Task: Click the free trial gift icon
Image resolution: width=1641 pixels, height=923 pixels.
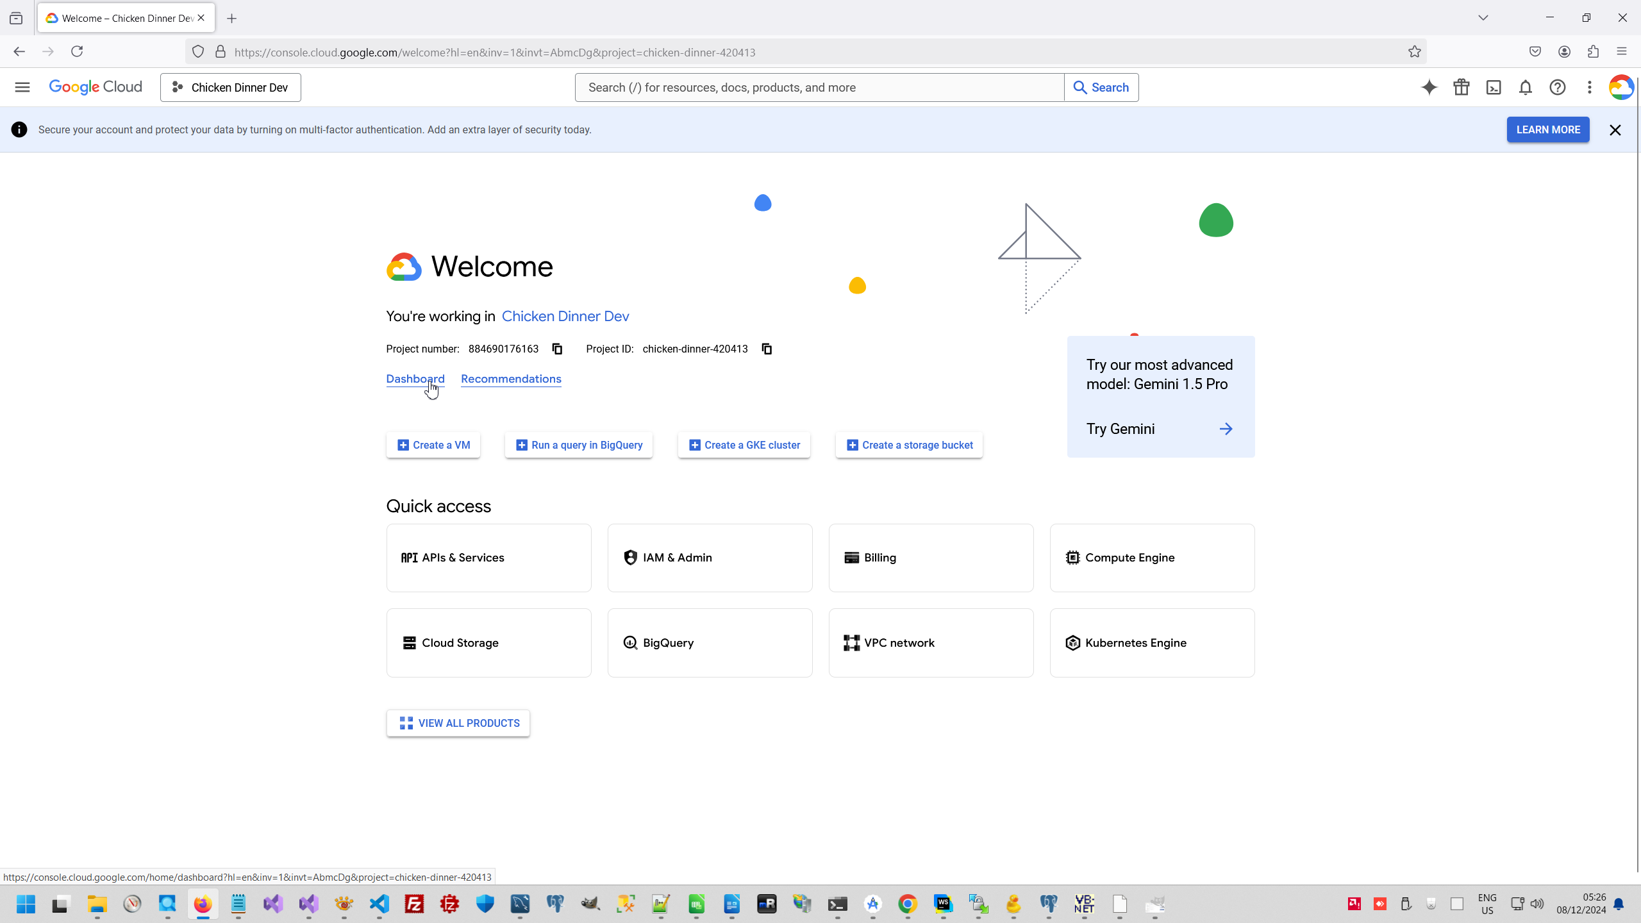Action: [1462, 87]
